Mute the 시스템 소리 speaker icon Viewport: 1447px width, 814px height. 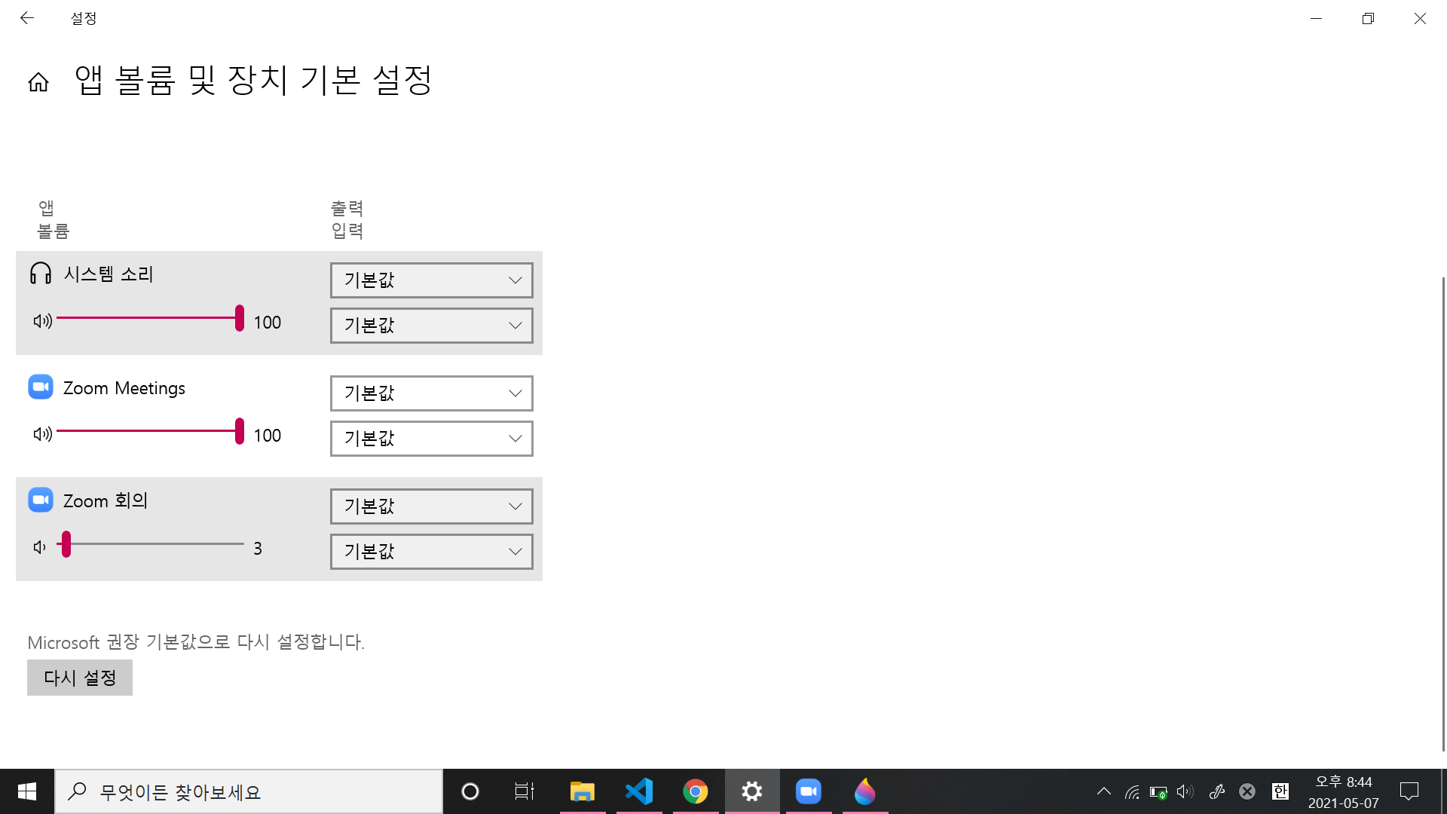pyautogui.click(x=42, y=321)
